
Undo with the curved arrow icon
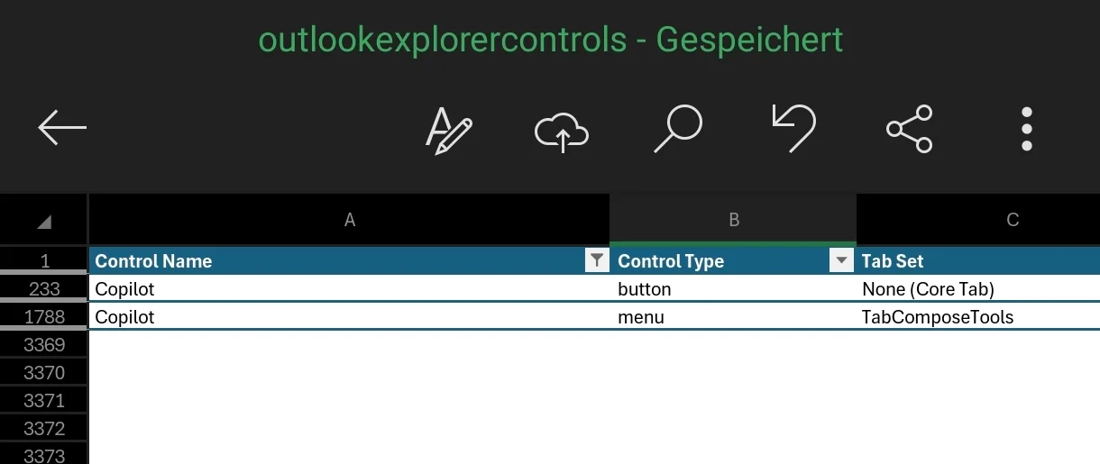point(793,128)
